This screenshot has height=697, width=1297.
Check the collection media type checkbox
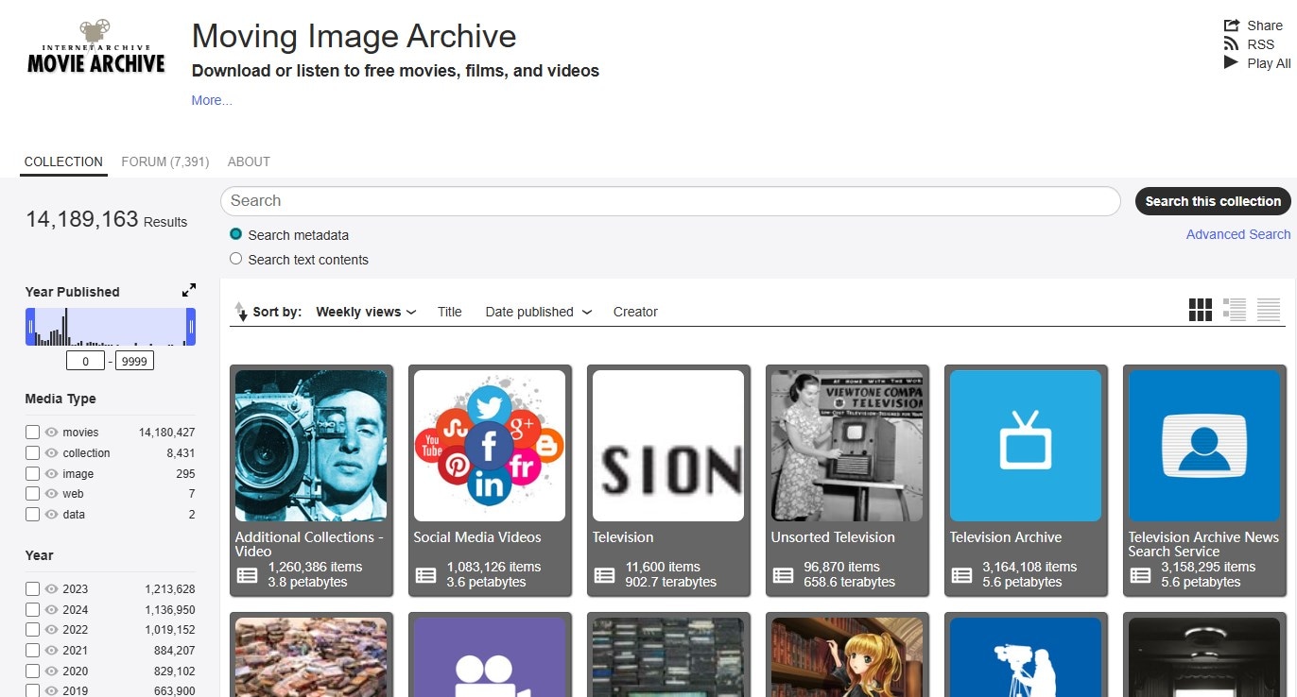click(32, 453)
